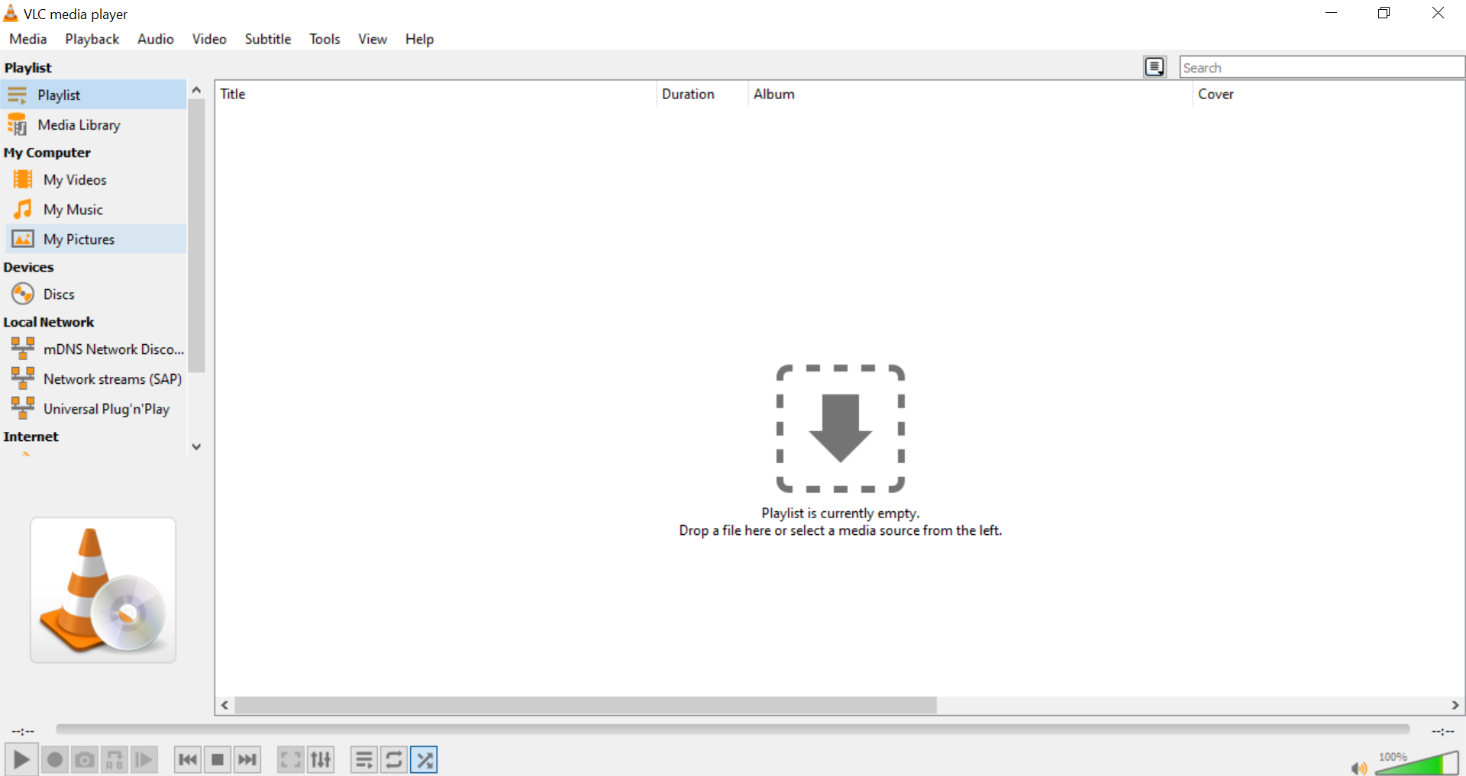Take a snapshot with camera icon
Screen dimensions: 1466x776
(x=85, y=760)
